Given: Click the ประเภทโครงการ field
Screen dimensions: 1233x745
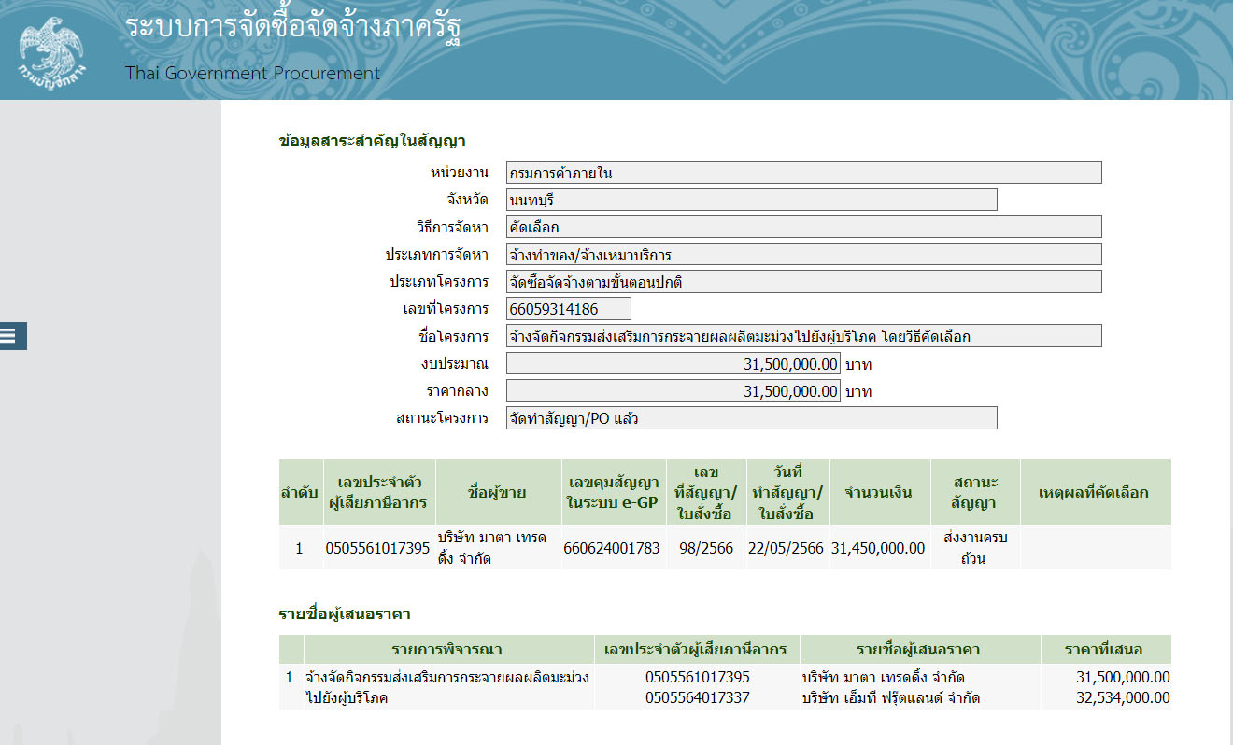Looking at the screenshot, I should [803, 282].
